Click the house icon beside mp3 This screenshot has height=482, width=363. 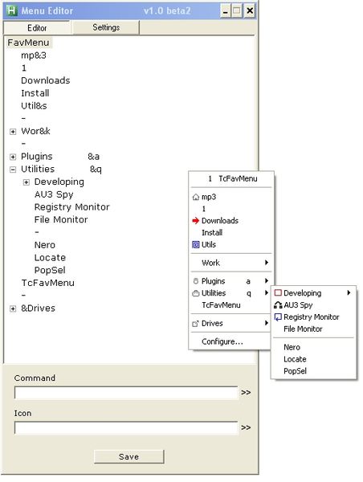(x=195, y=197)
